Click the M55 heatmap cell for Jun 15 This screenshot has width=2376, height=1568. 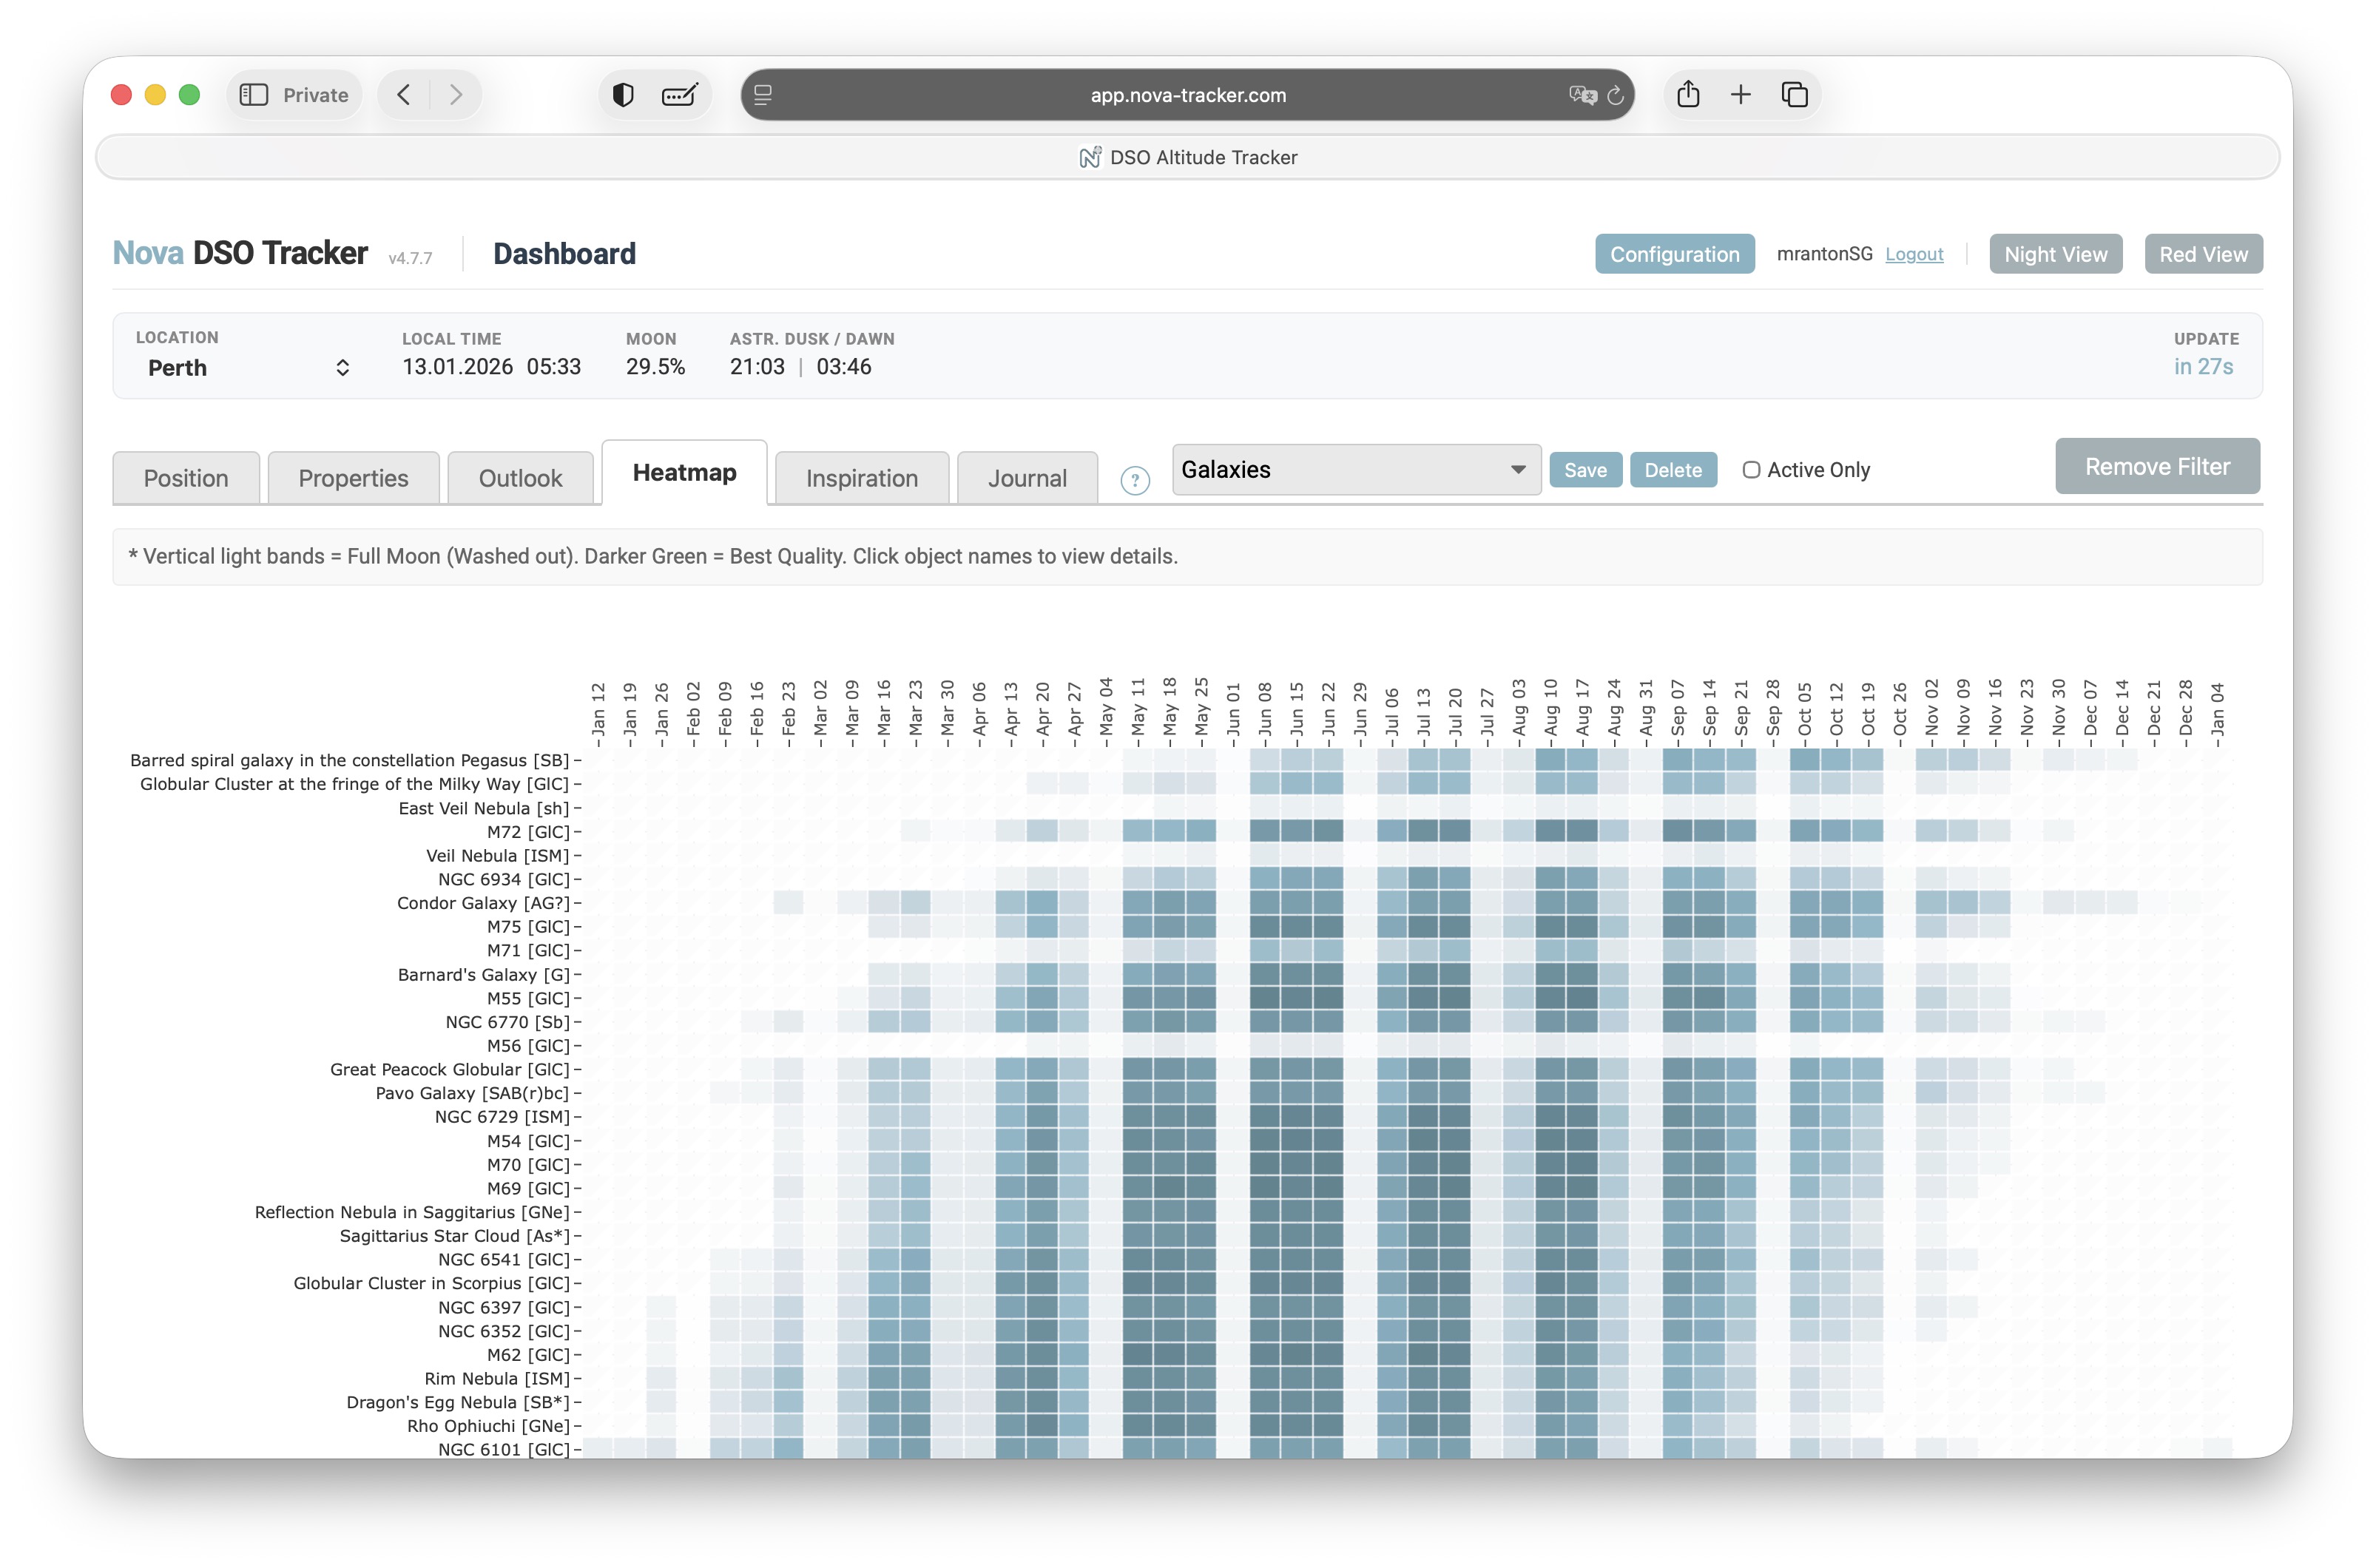1297,998
